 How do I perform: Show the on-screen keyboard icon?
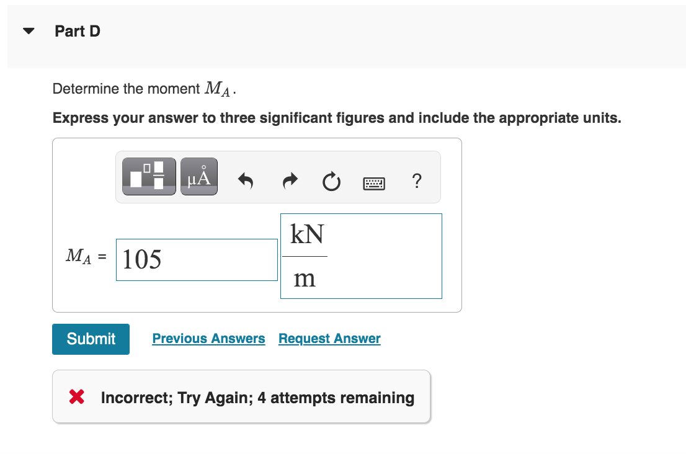(373, 182)
